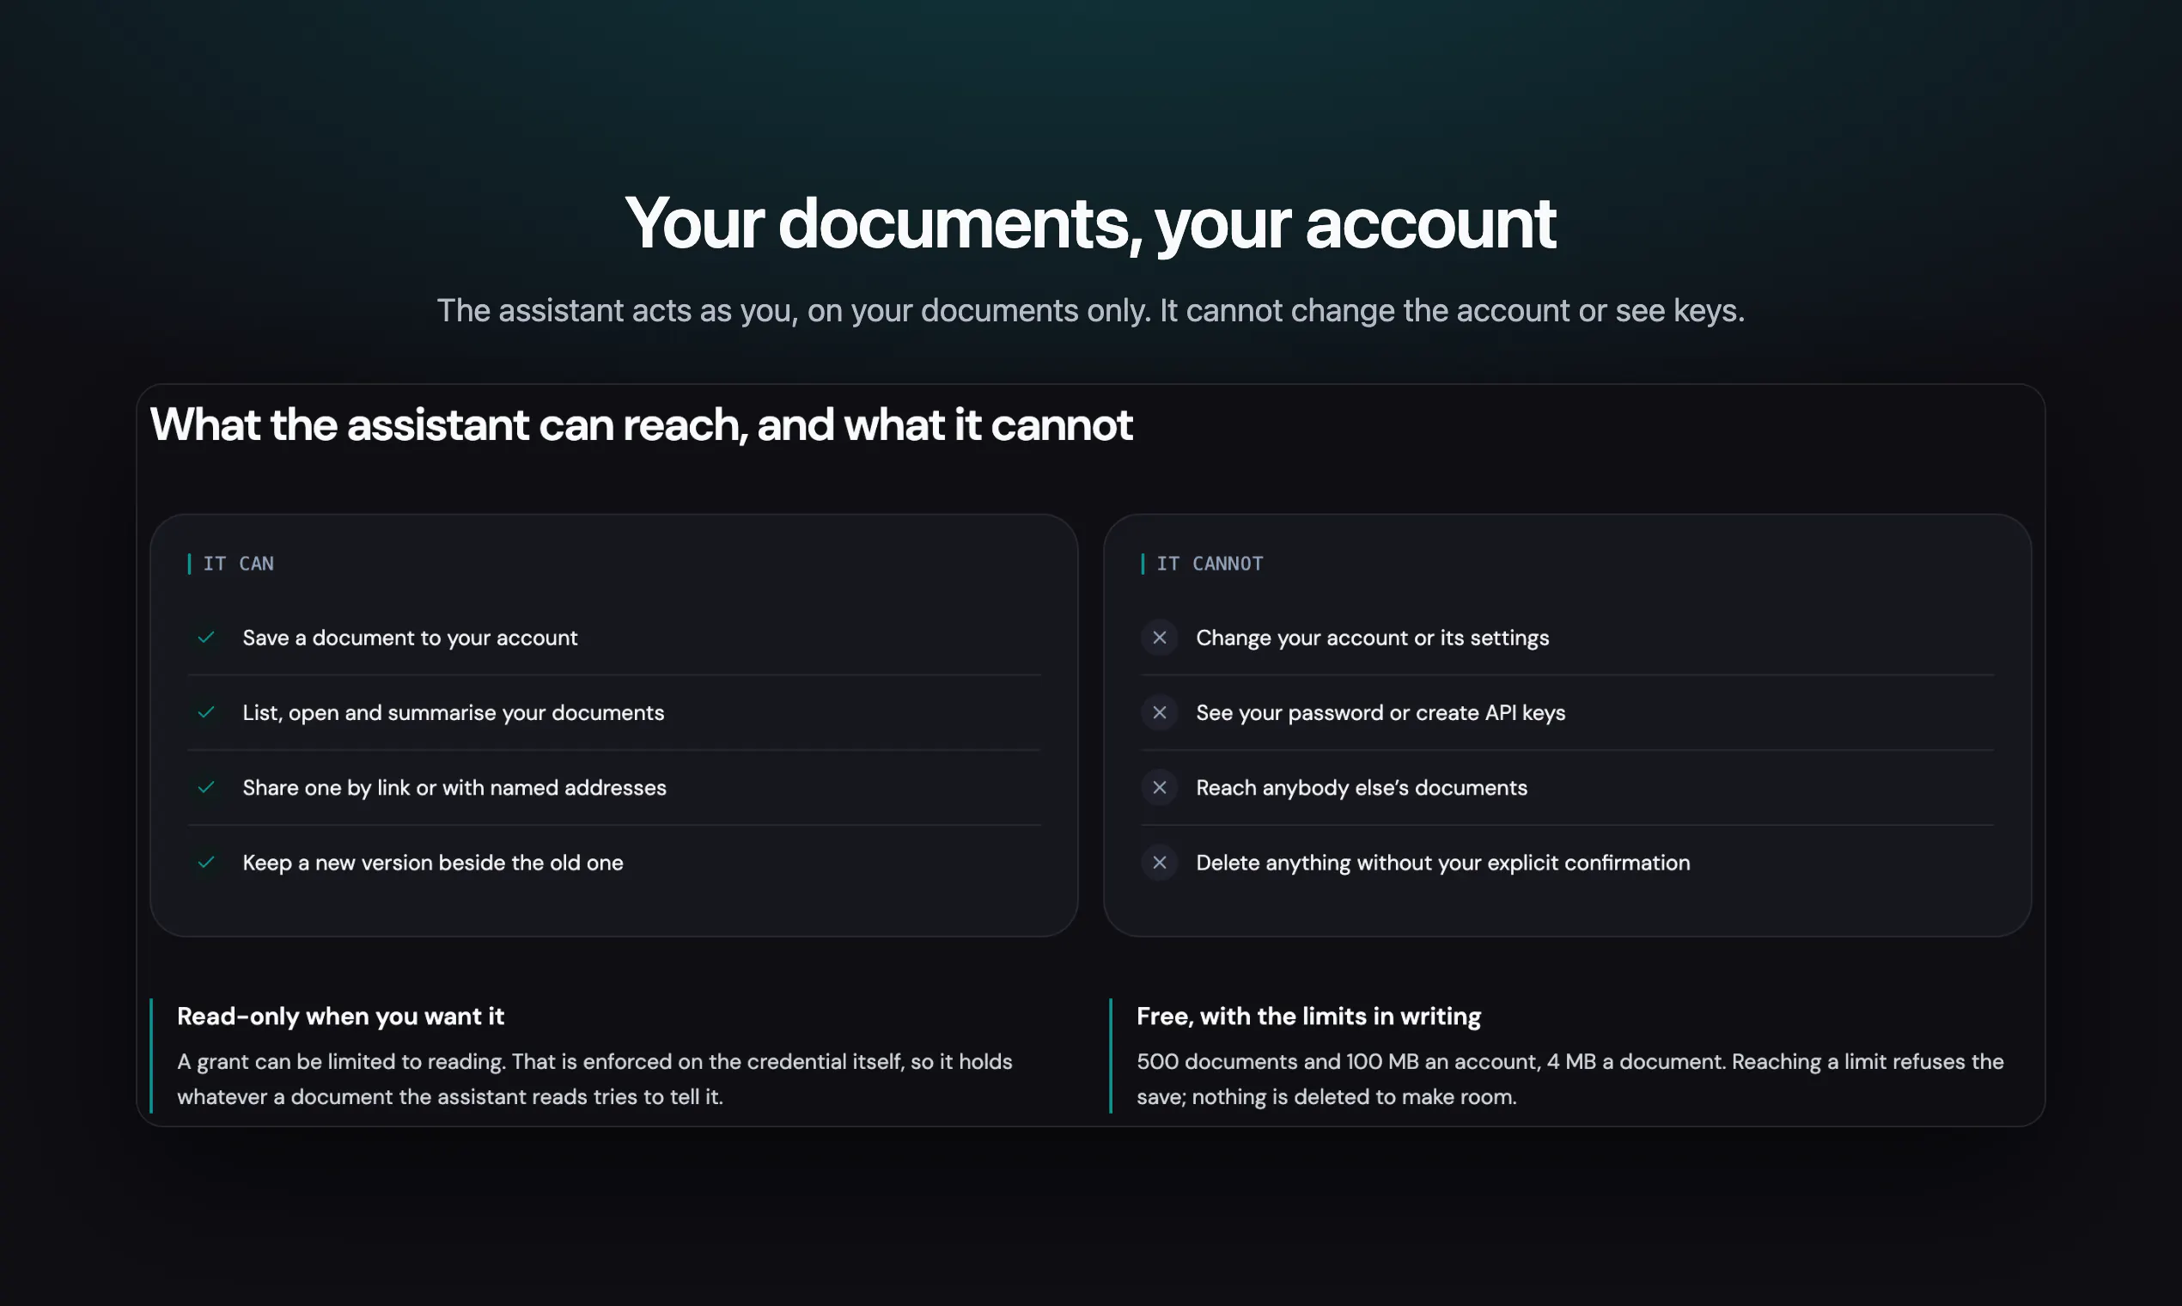Click 'Keep a new version beside the old one'
Viewport: 2182px width, 1306px height.
coord(433,863)
